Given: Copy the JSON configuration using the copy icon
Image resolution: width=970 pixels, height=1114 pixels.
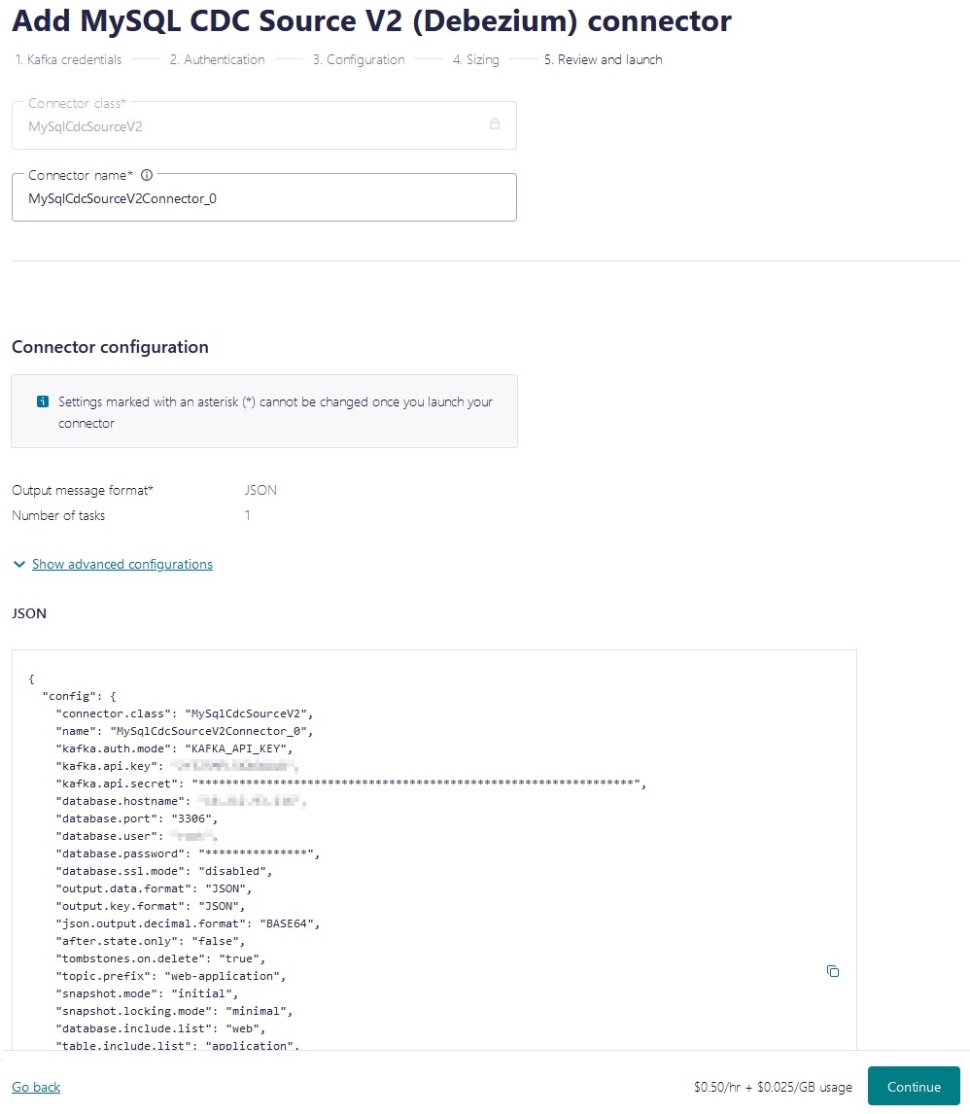Looking at the screenshot, I should (x=832, y=970).
